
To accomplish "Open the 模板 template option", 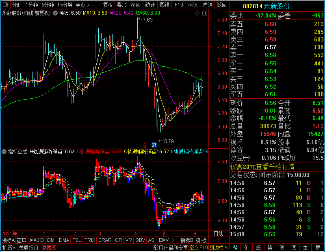I will pos(201,240).
